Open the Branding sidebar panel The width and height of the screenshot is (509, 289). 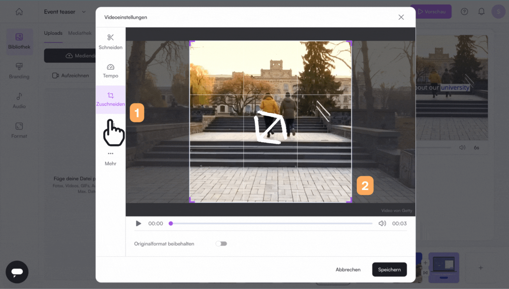(x=19, y=71)
